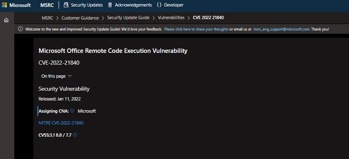Click the banner information circle icon
349x159 pixels.
pos(20,29)
